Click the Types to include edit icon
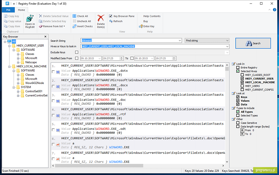The image size is (279, 175). point(233,108)
